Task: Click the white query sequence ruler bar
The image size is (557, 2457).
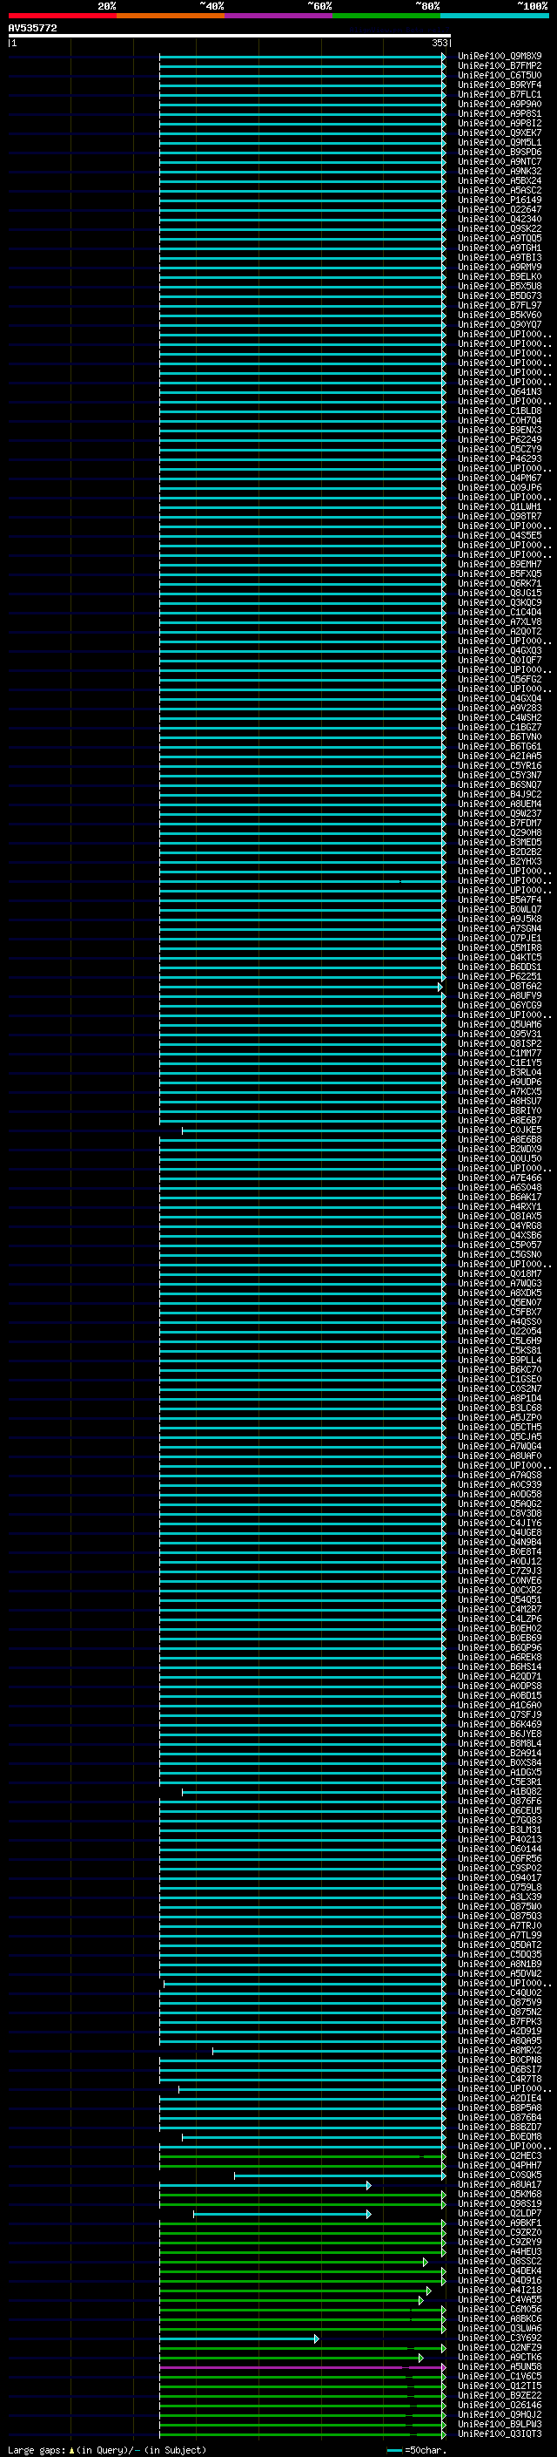Action: point(230,35)
